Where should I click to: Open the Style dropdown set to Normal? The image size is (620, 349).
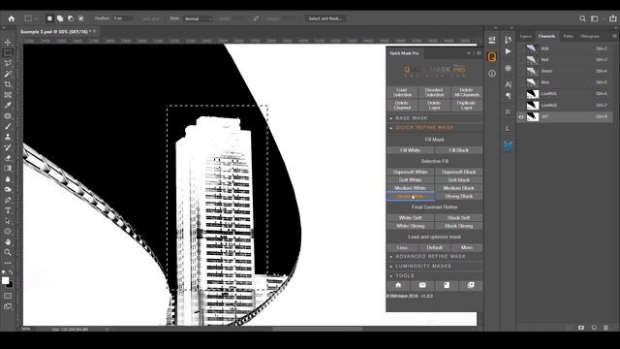[198, 18]
